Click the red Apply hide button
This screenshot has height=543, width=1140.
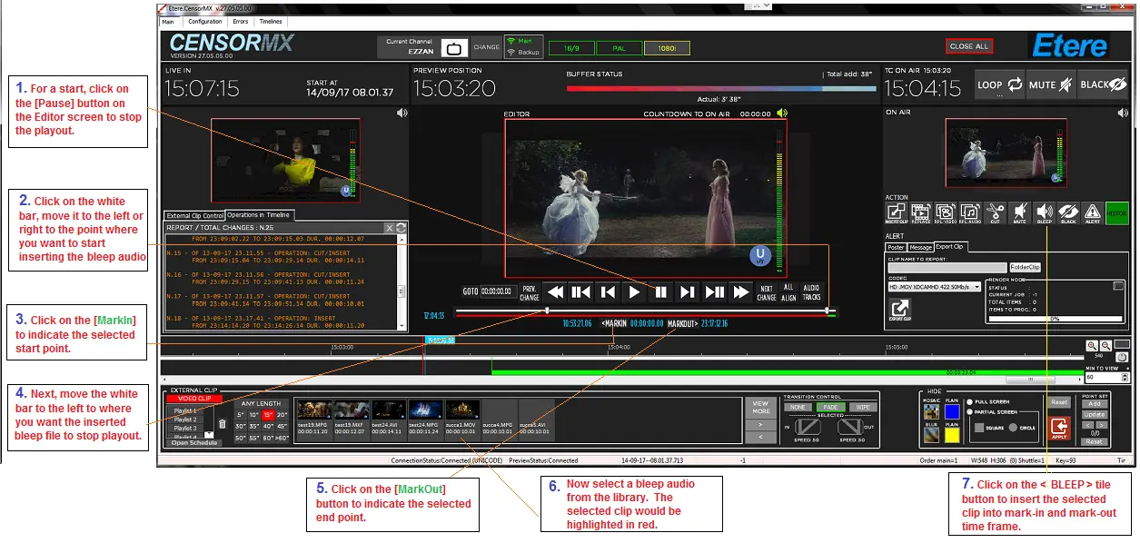(1059, 428)
